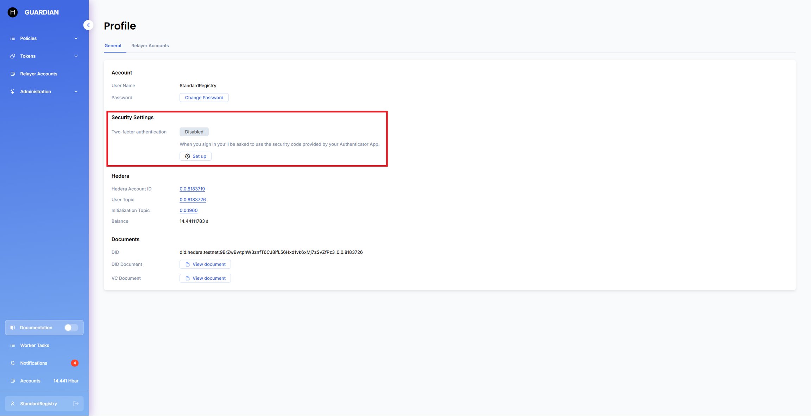Click the Worker Tasks list icon
811x416 pixels.
click(13, 346)
